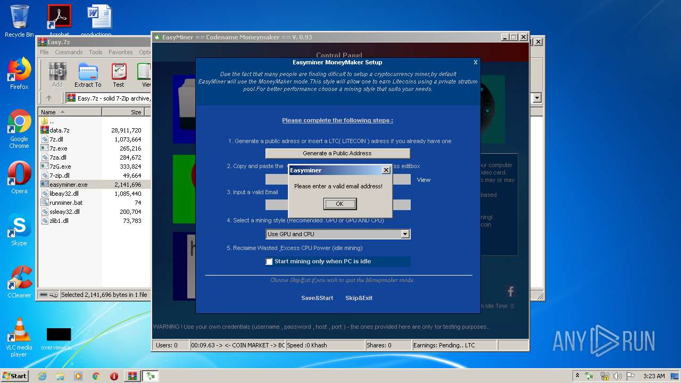Open the Favorites menu in 7-Zip window
Image resolution: width=681 pixels, height=383 pixels.
(x=121, y=52)
